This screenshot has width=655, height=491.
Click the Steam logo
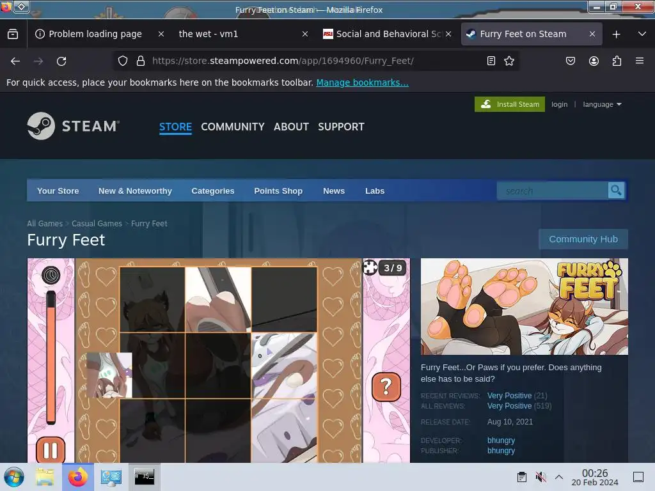click(73, 126)
